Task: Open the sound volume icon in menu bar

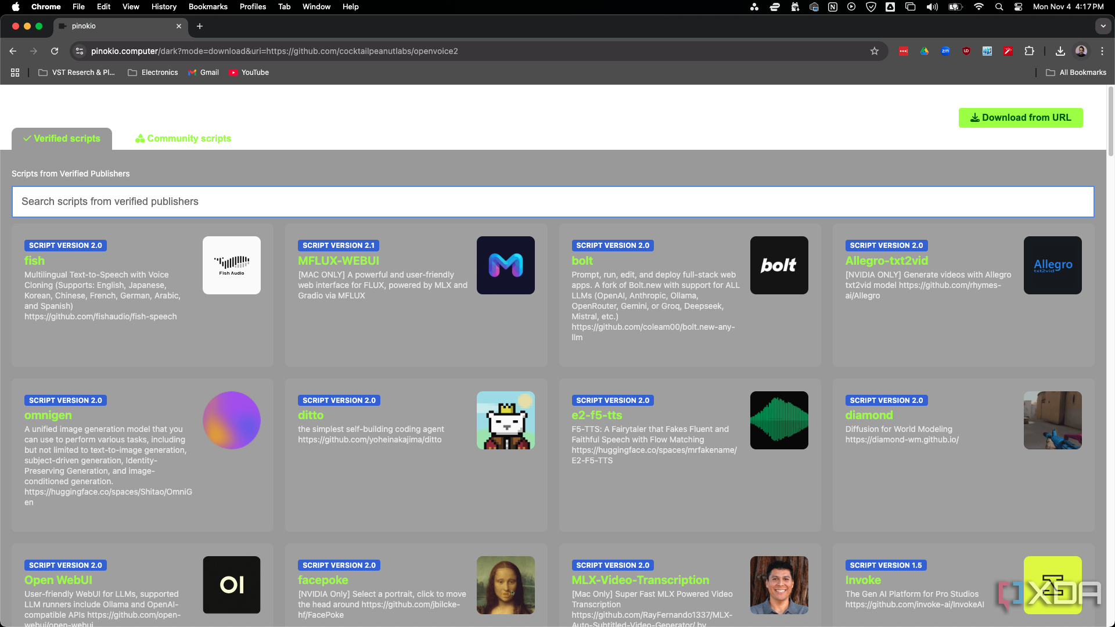Action: coord(932,7)
